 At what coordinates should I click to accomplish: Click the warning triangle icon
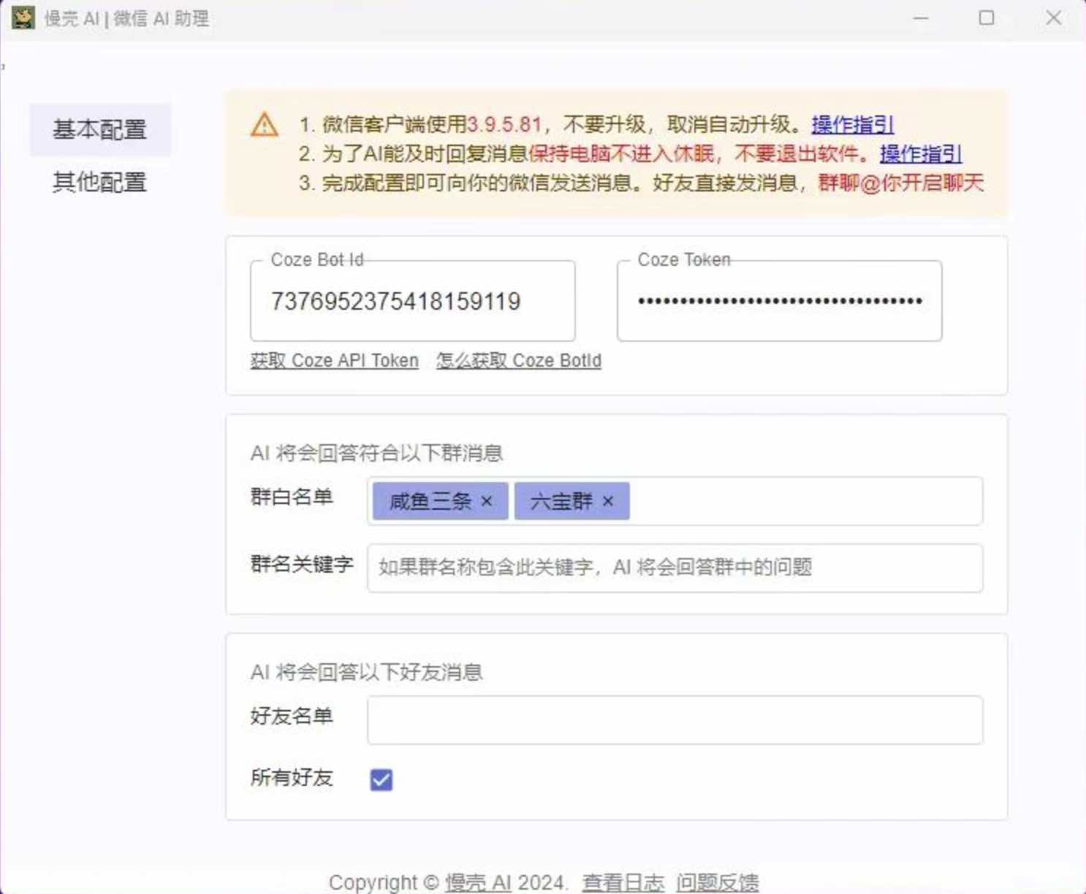click(x=264, y=125)
